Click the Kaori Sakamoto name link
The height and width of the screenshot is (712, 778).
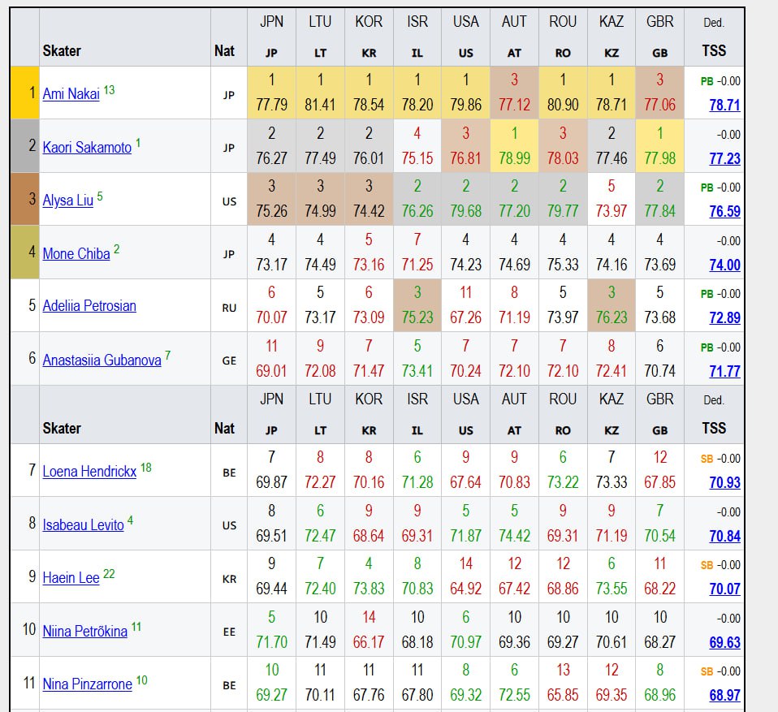(87, 148)
